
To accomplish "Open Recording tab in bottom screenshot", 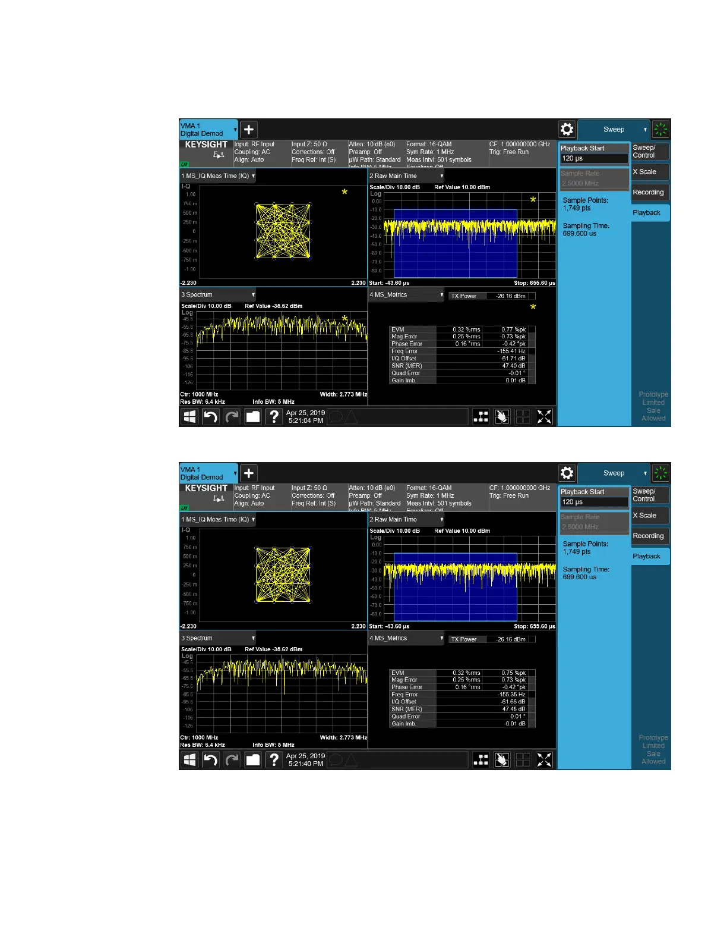I will click(650, 536).
